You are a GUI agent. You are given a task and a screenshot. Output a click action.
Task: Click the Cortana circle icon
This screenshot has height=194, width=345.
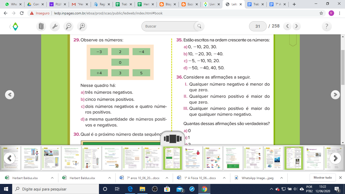click(x=105, y=189)
